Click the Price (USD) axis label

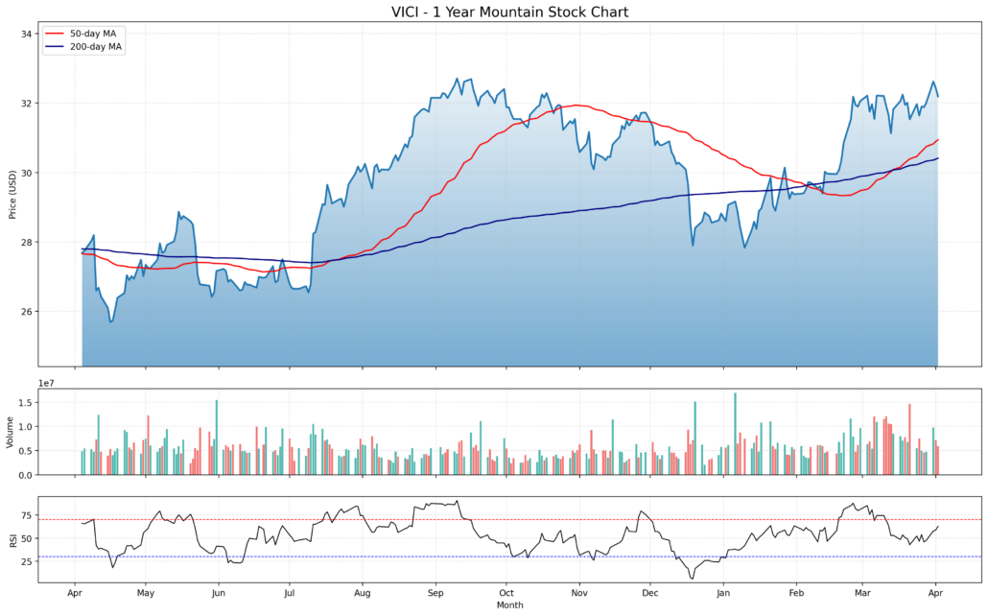(x=12, y=195)
